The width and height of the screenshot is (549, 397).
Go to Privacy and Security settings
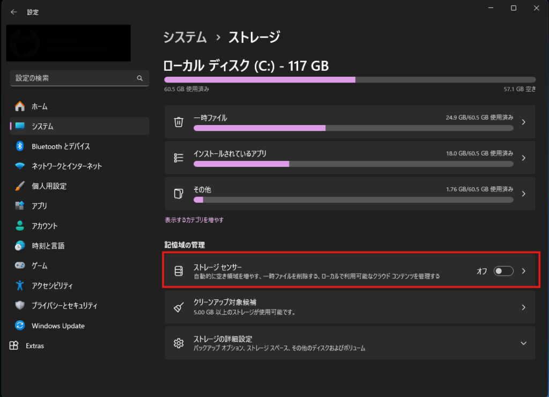(x=64, y=306)
